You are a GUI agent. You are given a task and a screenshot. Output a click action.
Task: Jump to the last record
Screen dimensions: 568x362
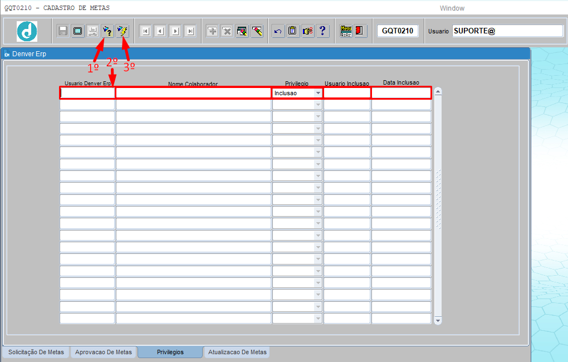(x=190, y=31)
